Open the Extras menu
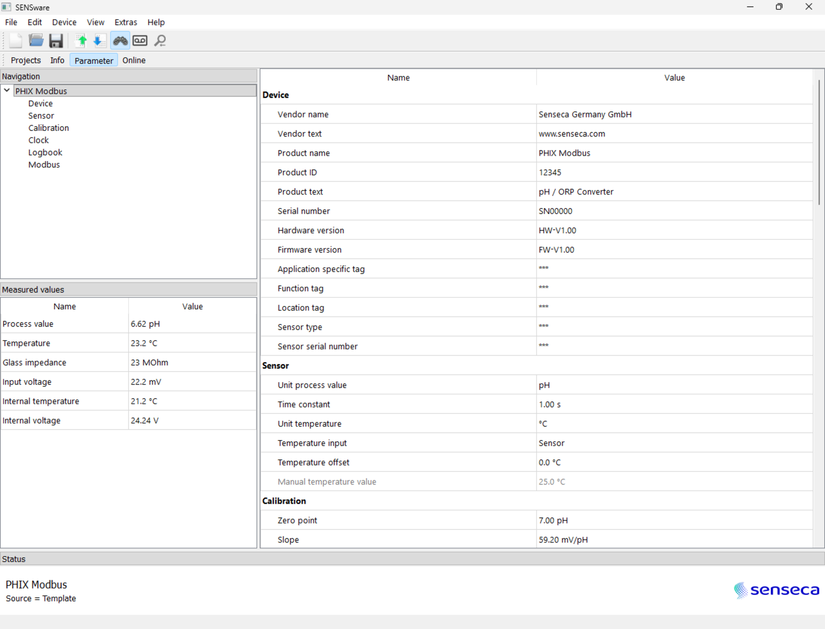 pos(125,22)
